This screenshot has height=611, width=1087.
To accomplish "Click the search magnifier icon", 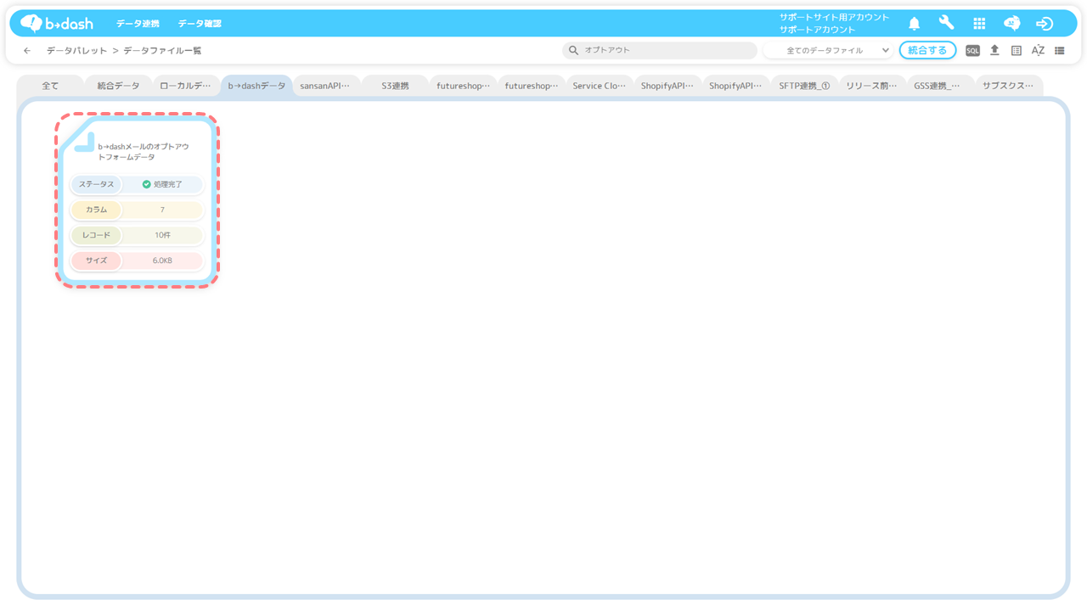I will tap(573, 50).
